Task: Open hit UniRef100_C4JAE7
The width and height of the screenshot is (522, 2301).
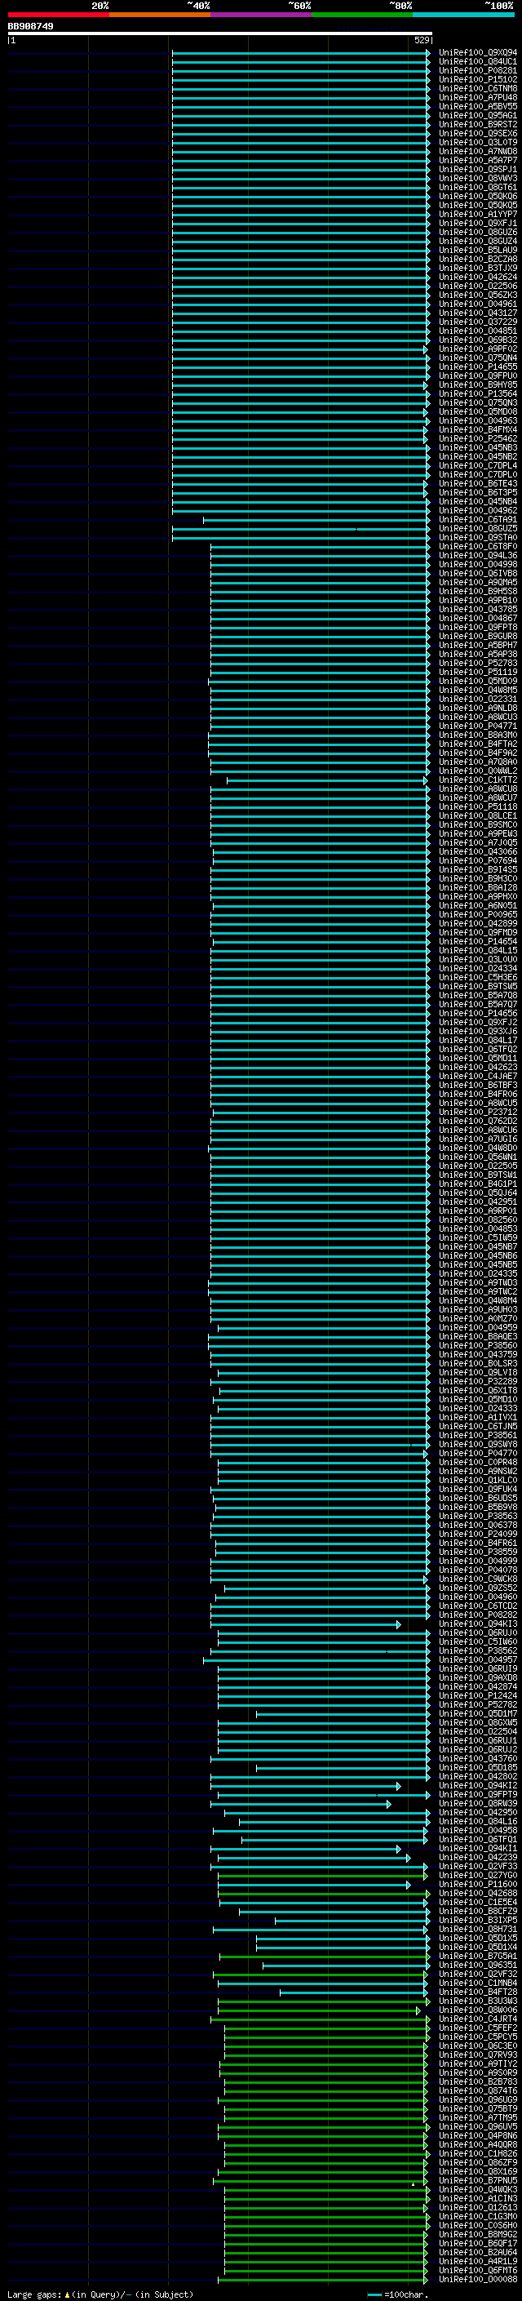Action: [x=478, y=1076]
